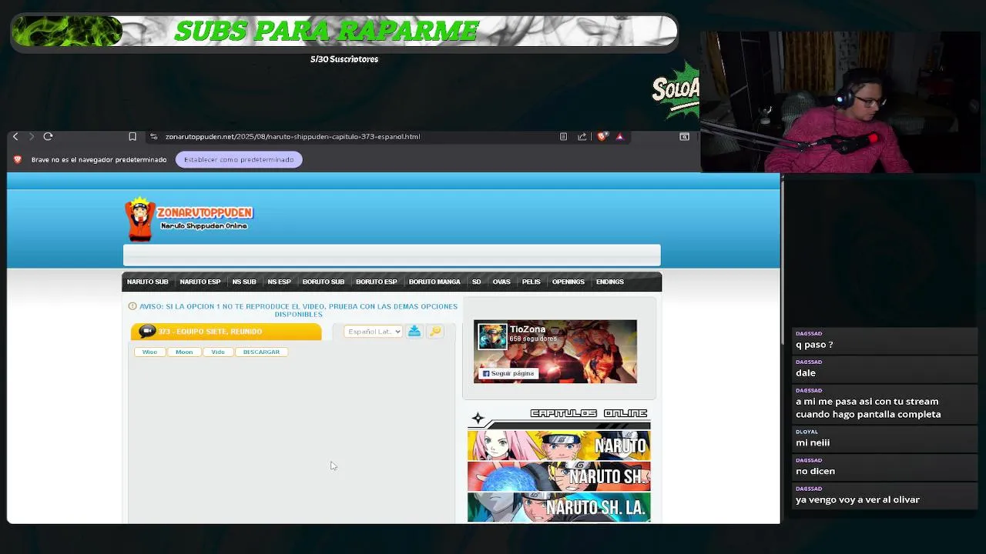Open the Brave Shields lion icon
Screen dimensions: 986x554
(x=602, y=136)
